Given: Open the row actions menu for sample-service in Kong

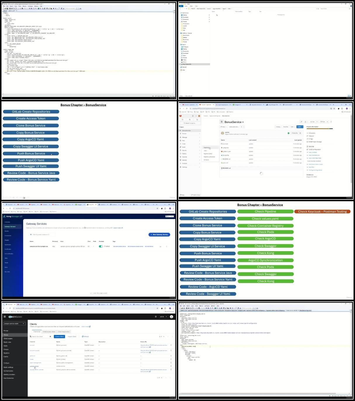Looking at the screenshot, I should click(167, 246).
